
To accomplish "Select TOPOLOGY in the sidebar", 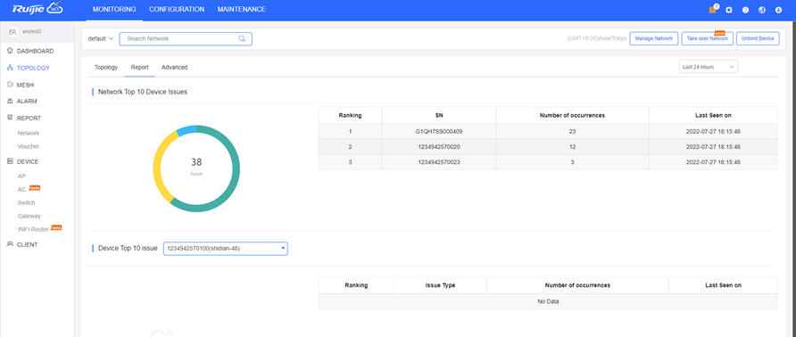I will click(x=33, y=68).
